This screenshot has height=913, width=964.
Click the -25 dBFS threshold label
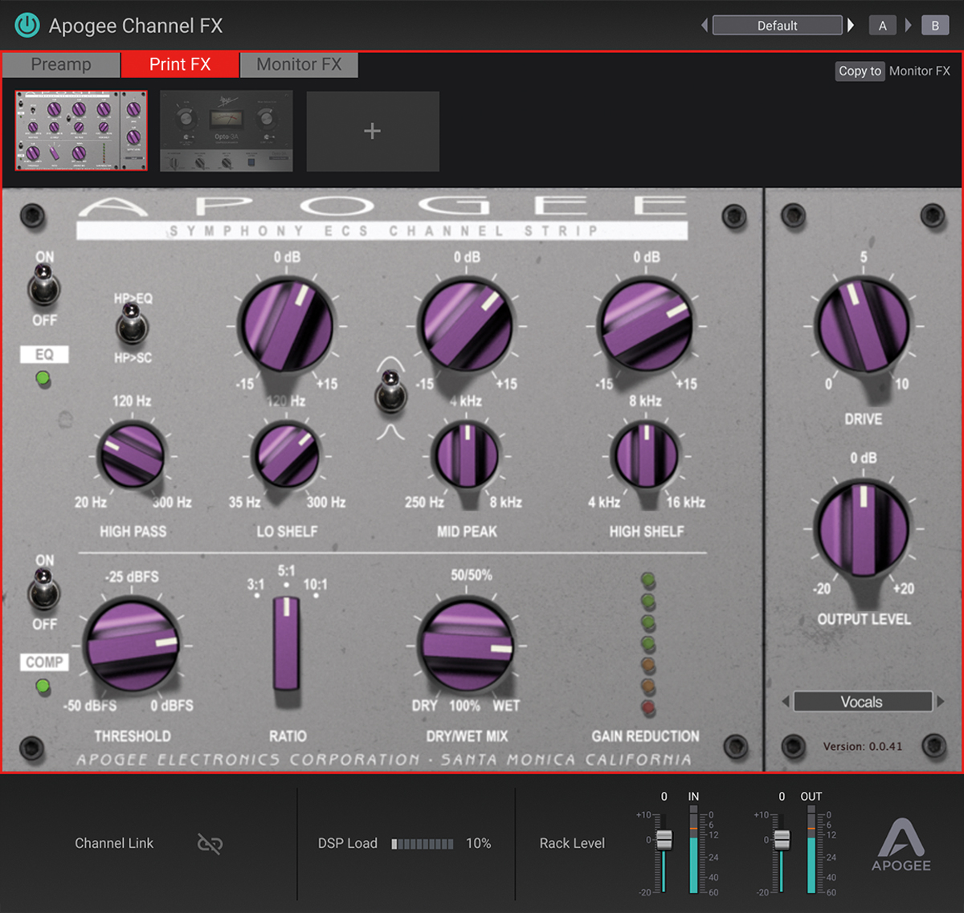pos(132,577)
